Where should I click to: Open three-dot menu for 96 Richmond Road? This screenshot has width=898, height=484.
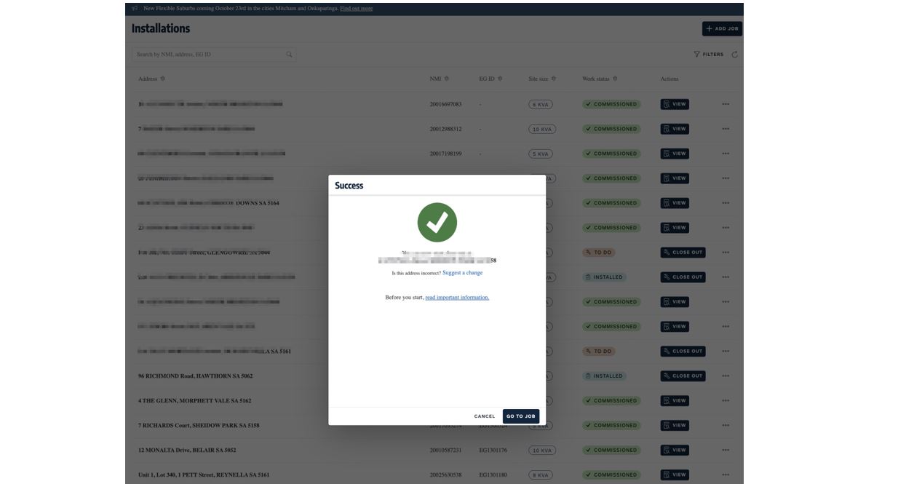(x=726, y=376)
